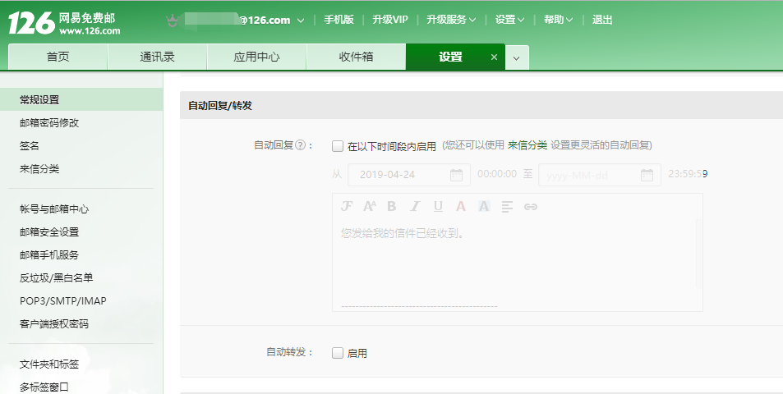Toggle italic formatting in auto-reply editor
The image size is (783, 394).
click(415, 207)
